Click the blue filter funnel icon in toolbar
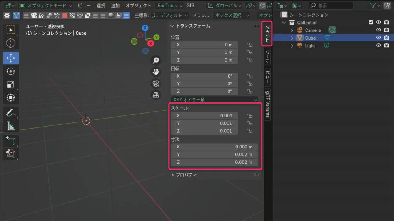Viewport: 394px width, 221px height. coord(16,15)
